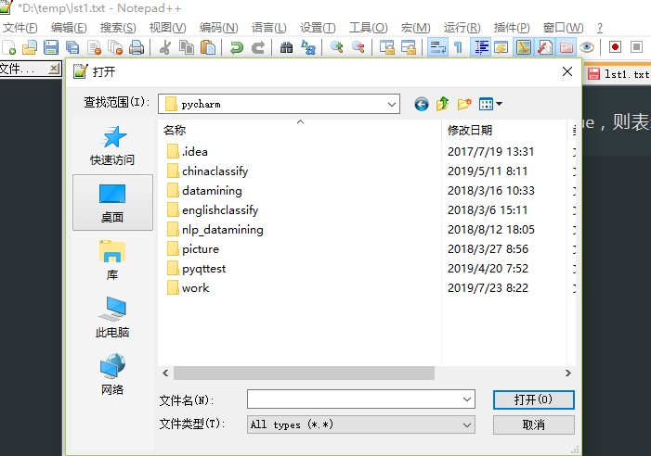
Task: Toggle the monitoring eye icon
Action: (587, 47)
